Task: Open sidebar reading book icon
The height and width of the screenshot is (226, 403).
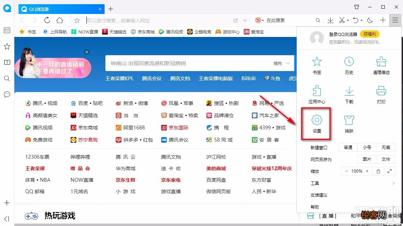Action: pos(7,62)
